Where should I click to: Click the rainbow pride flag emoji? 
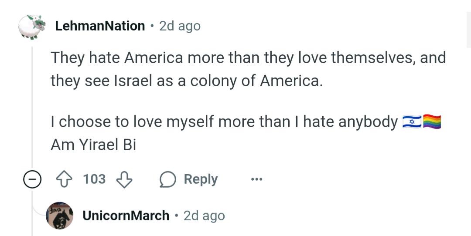point(432,122)
